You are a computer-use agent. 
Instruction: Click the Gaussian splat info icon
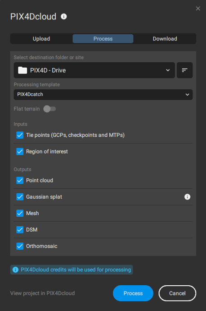[x=187, y=197]
